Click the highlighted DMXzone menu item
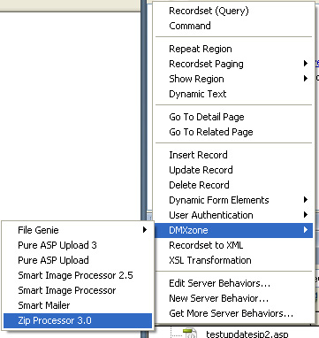This screenshot has width=319, height=338. click(x=233, y=230)
